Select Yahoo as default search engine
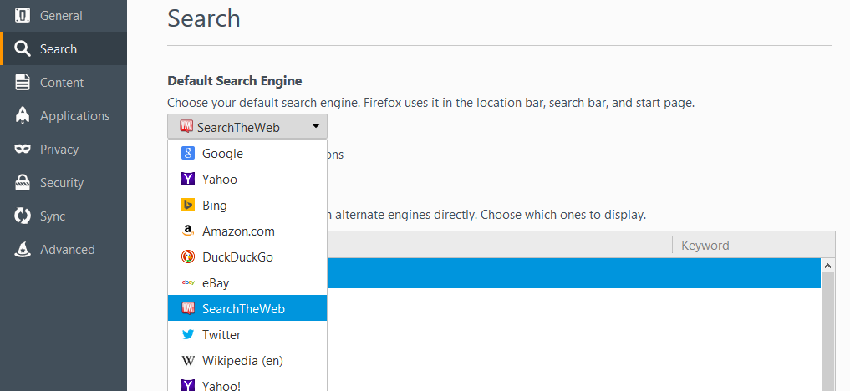Image resolution: width=850 pixels, height=391 pixels. coord(219,180)
